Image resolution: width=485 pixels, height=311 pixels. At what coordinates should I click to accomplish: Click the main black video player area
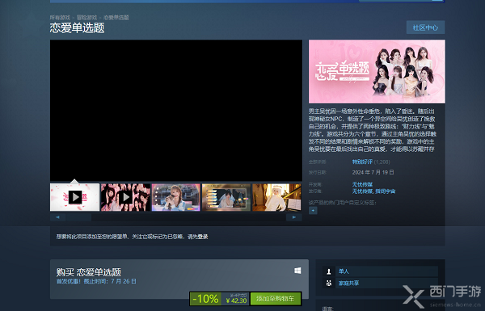tap(176, 111)
